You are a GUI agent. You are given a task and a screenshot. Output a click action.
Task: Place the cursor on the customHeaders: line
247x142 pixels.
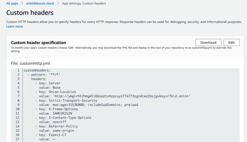coord(37,70)
